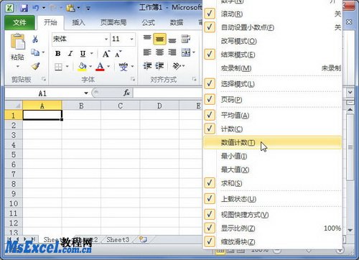Click the Increase Font Size icon
The width and height of the screenshot is (359, 260).
(106, 54)
